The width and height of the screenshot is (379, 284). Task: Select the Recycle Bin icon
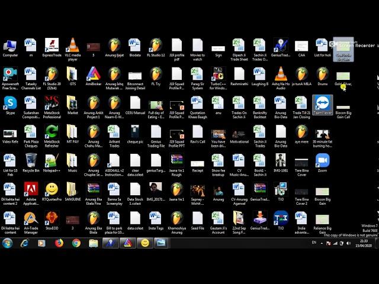[31, 163]
